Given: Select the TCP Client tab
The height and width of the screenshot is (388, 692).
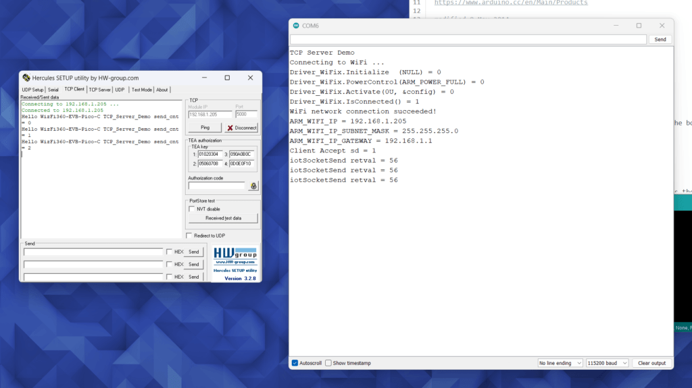Looking at the screenshot, I should pos(74,89).
